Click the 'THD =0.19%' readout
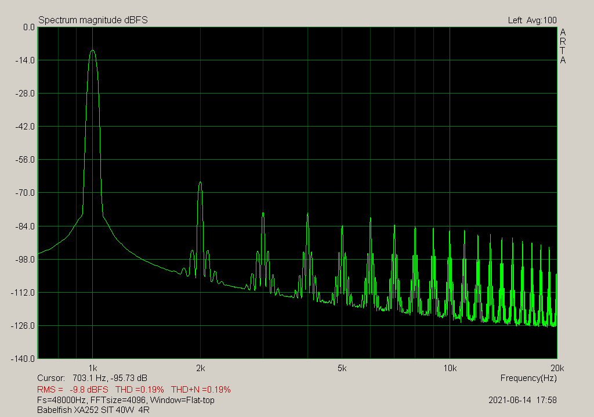The height and width of the screenshot is (417, 594). point(140,389)
